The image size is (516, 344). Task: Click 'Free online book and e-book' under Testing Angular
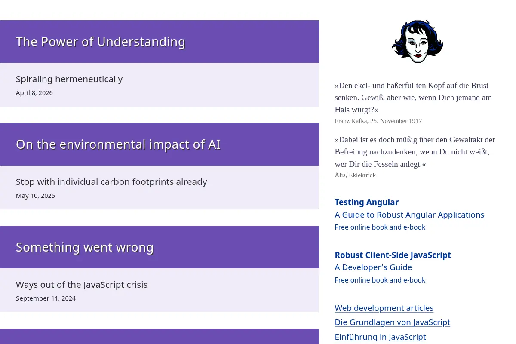pos(380,227)
